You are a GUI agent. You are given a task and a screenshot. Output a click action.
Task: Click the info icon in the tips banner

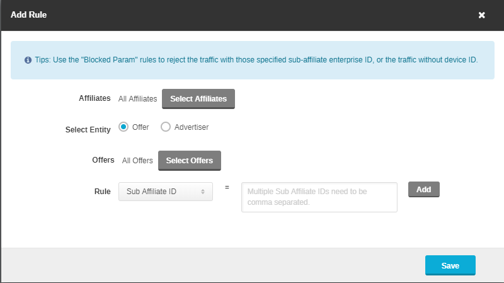tap(28, 61)
